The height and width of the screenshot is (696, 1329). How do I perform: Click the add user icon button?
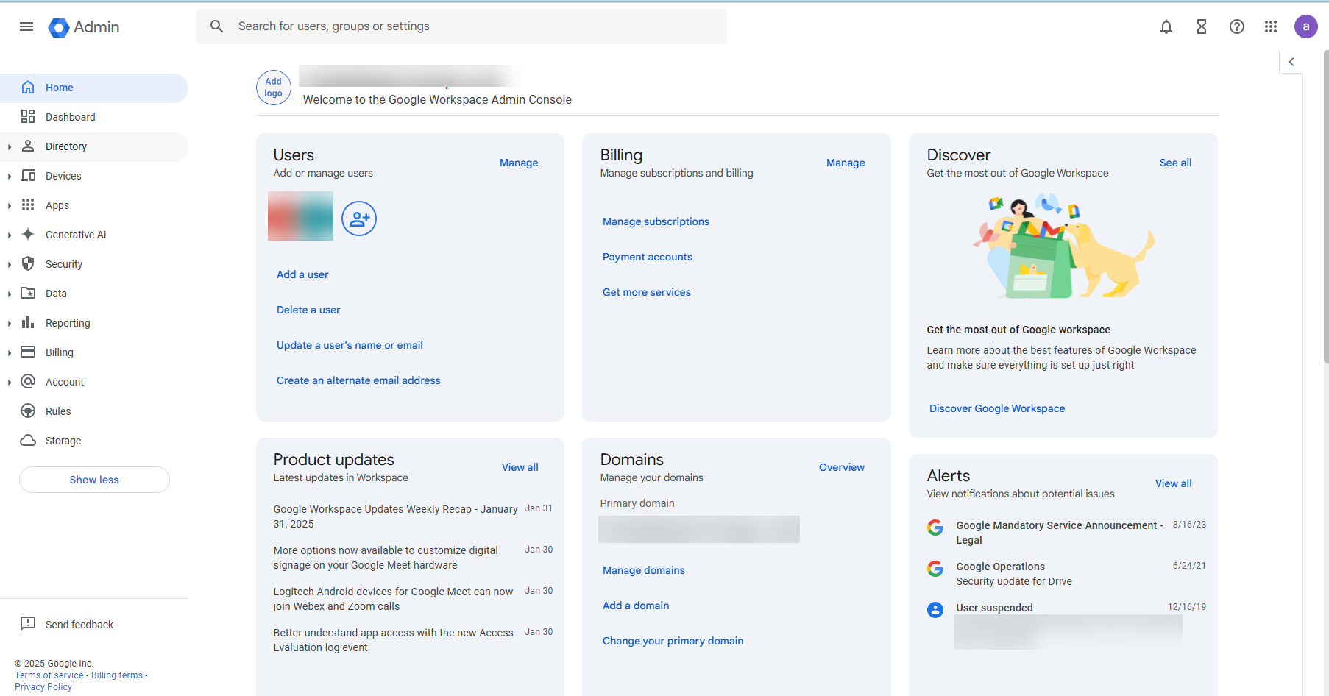(359, 219)
